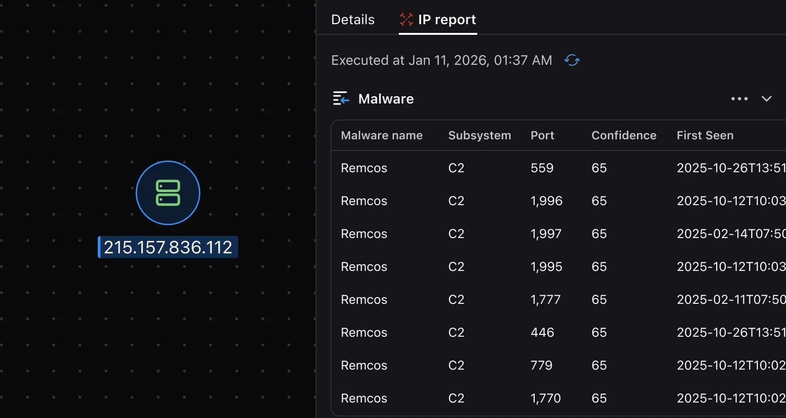Select Remcos in the row with port 1,995
The image size is (786, 418).
click(x=364, y=267)
